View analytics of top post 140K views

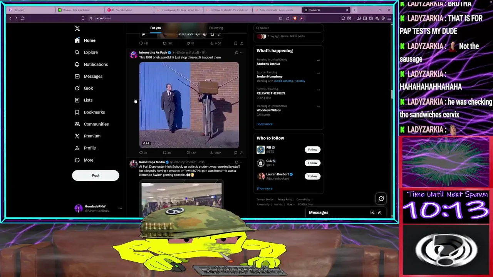(x=215, y=43)
